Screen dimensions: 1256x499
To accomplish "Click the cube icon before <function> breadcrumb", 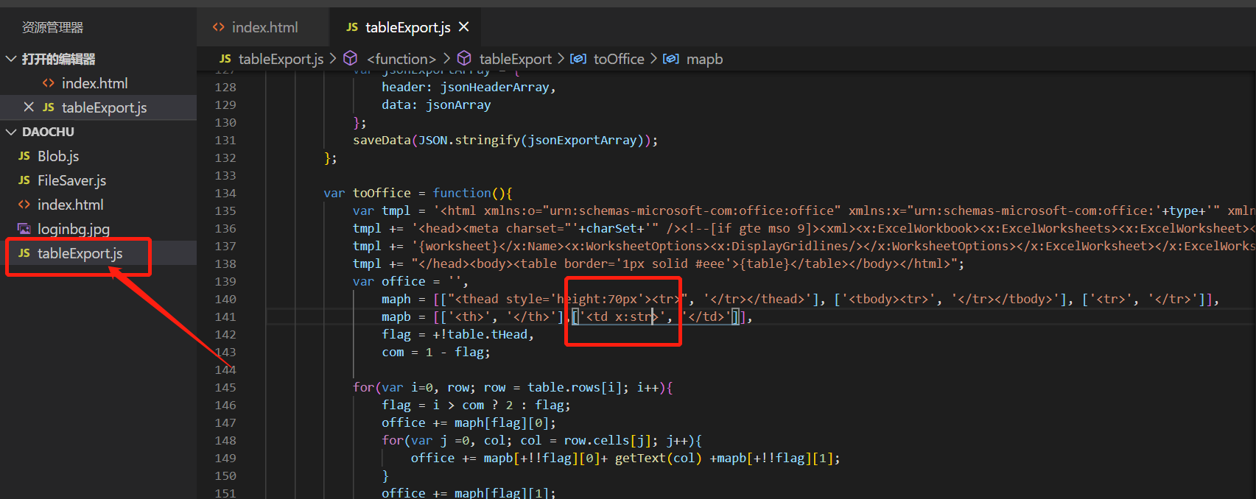I will 351,58.
